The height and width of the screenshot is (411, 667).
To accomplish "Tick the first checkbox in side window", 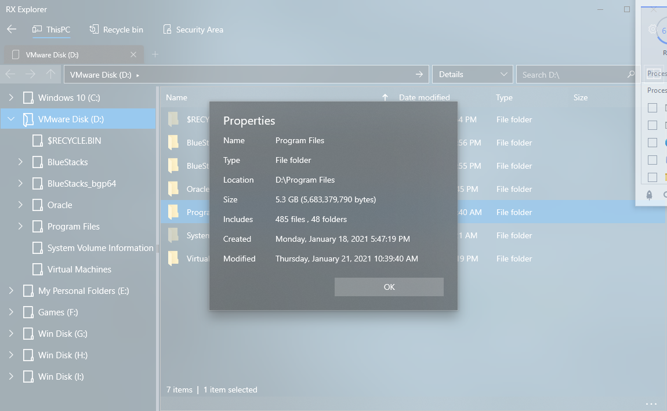I will (x=652, y=108).
